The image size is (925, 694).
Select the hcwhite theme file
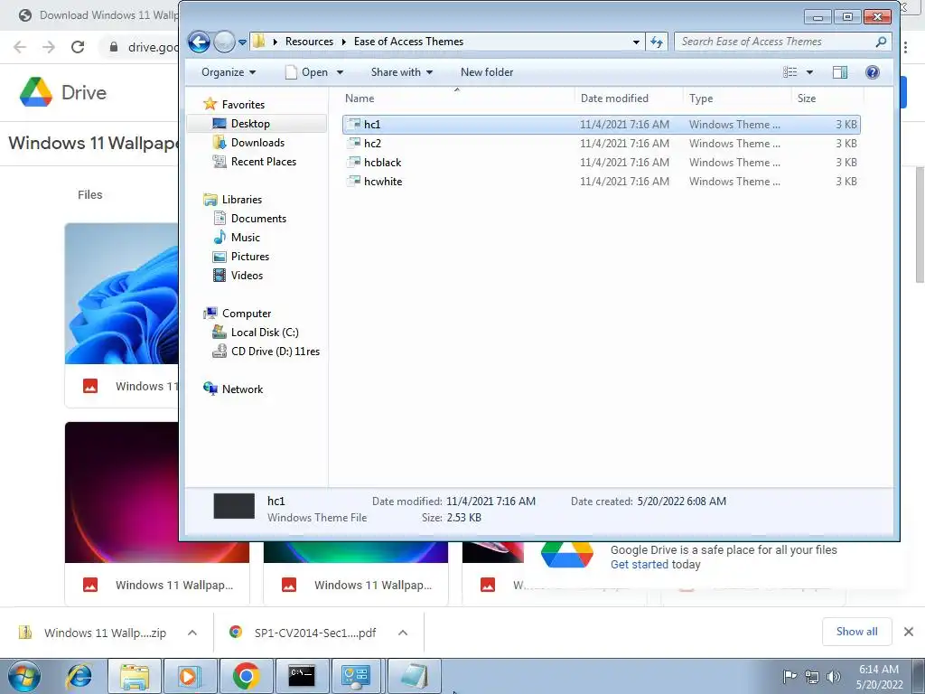(x=601, y=181)
